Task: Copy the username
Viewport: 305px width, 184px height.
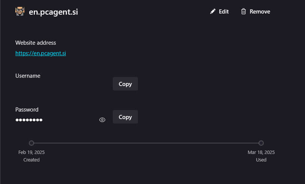Action: click(125, 84)
